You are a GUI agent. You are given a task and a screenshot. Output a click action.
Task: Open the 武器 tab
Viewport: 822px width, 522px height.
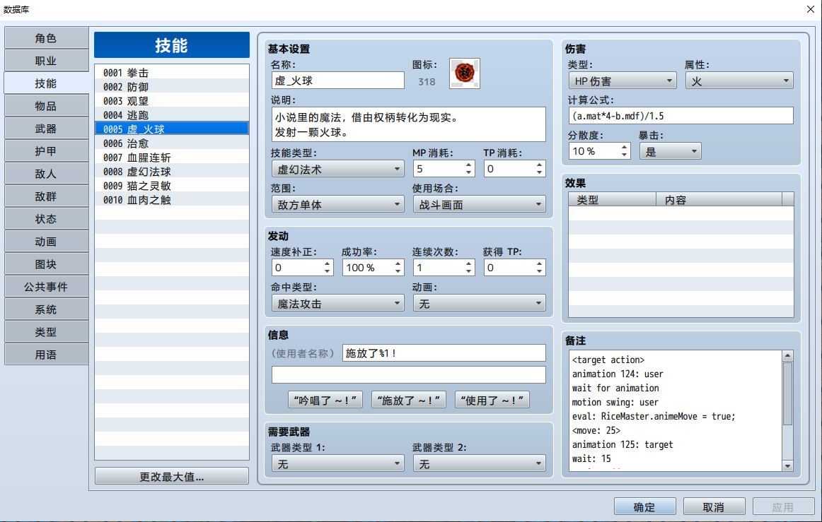click(x=46, y=129)
